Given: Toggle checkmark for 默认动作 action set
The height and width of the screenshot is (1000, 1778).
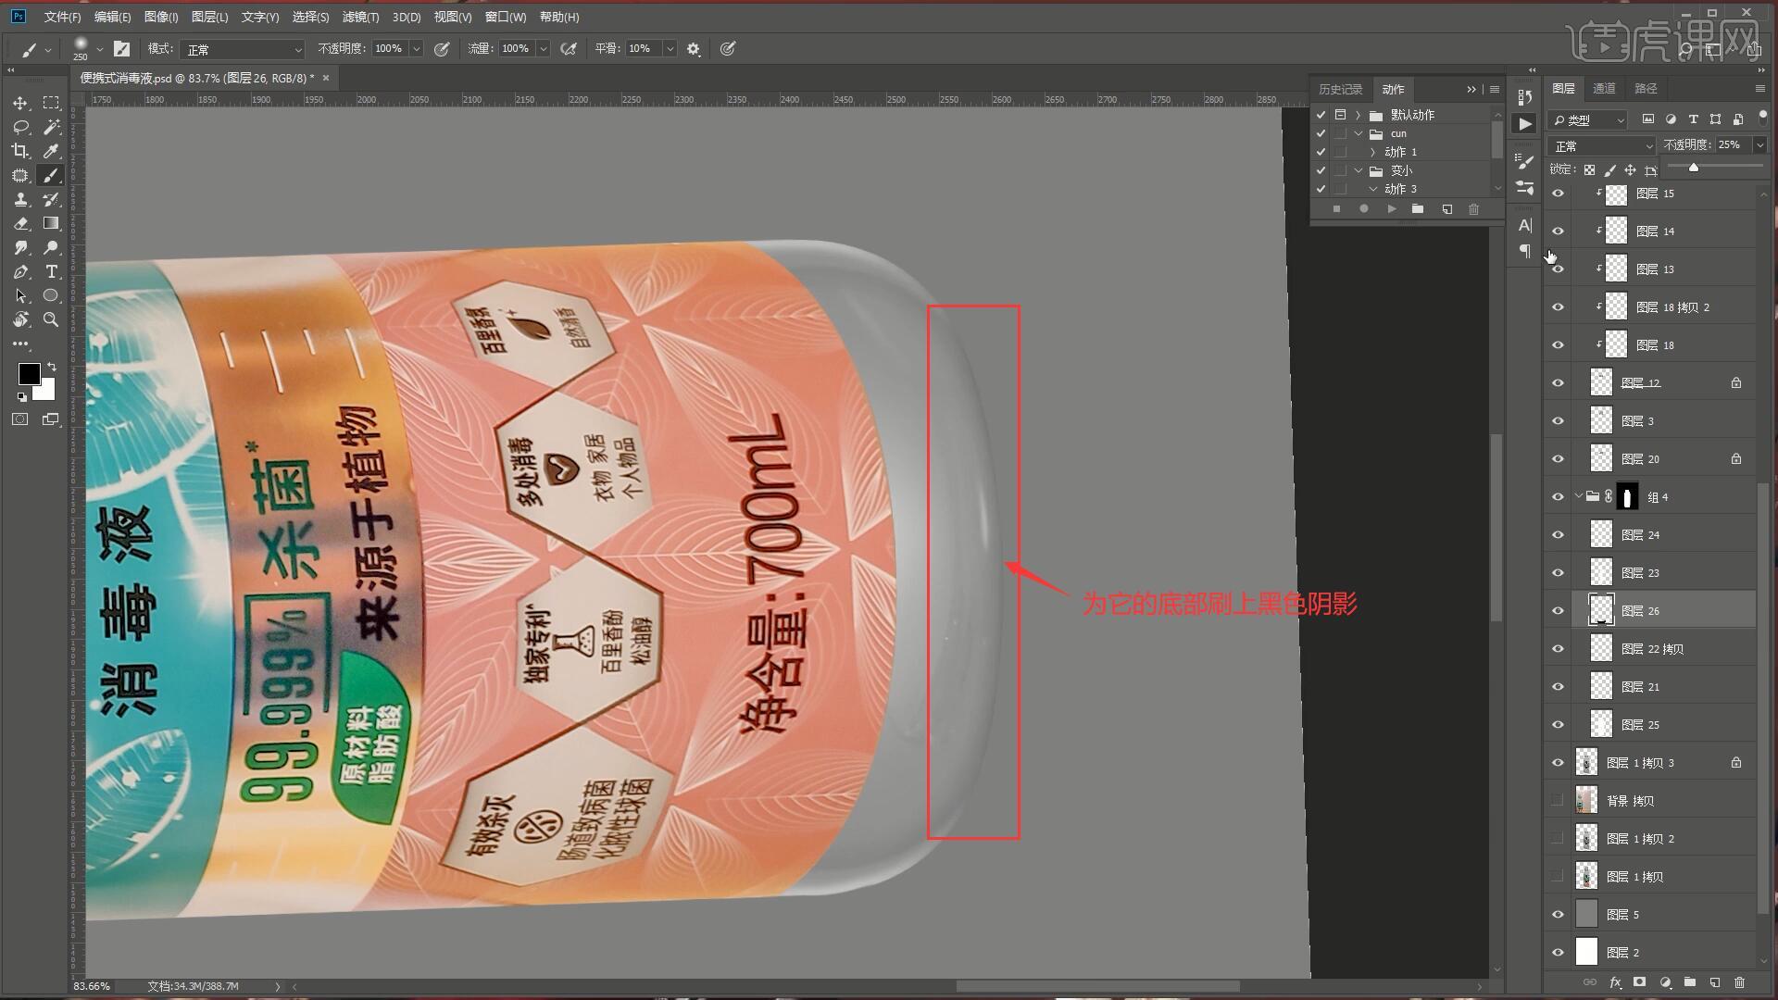Looking at the screenshot, I should pos(1321,115).
